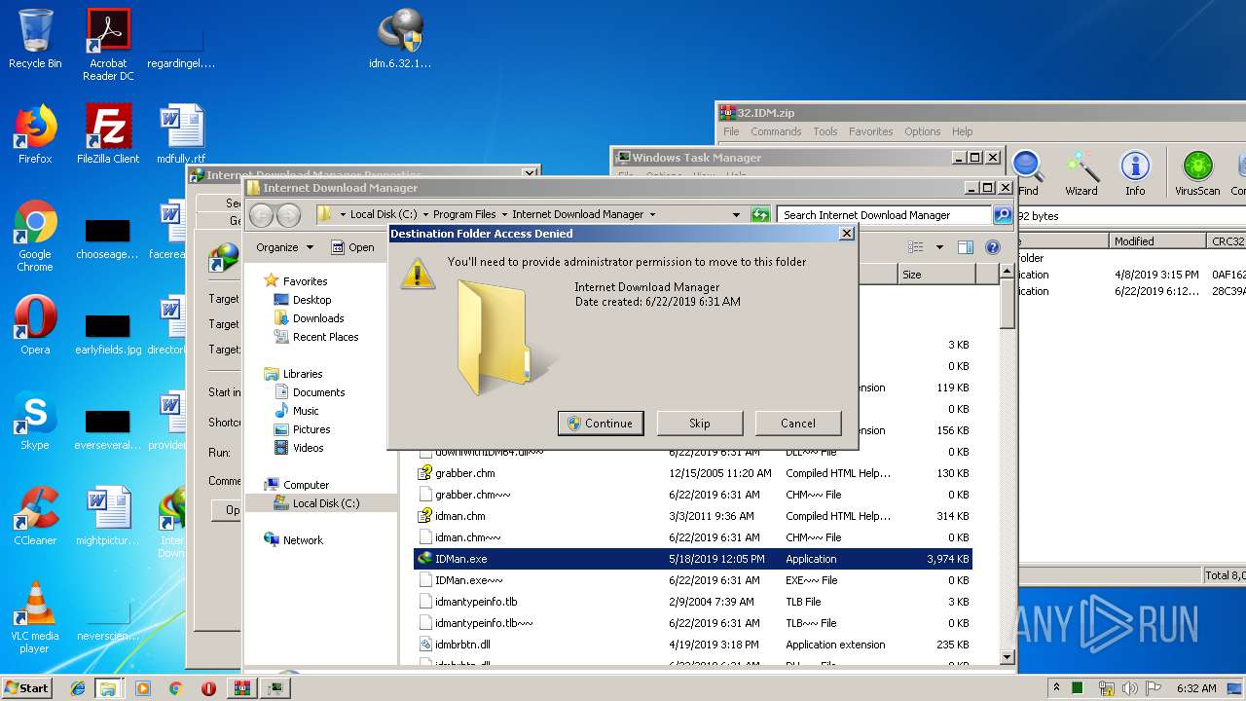The width and height of the screenshot is (1246, 701).
Task: Open Help menu in WinRAR
Action: [962, 131]
